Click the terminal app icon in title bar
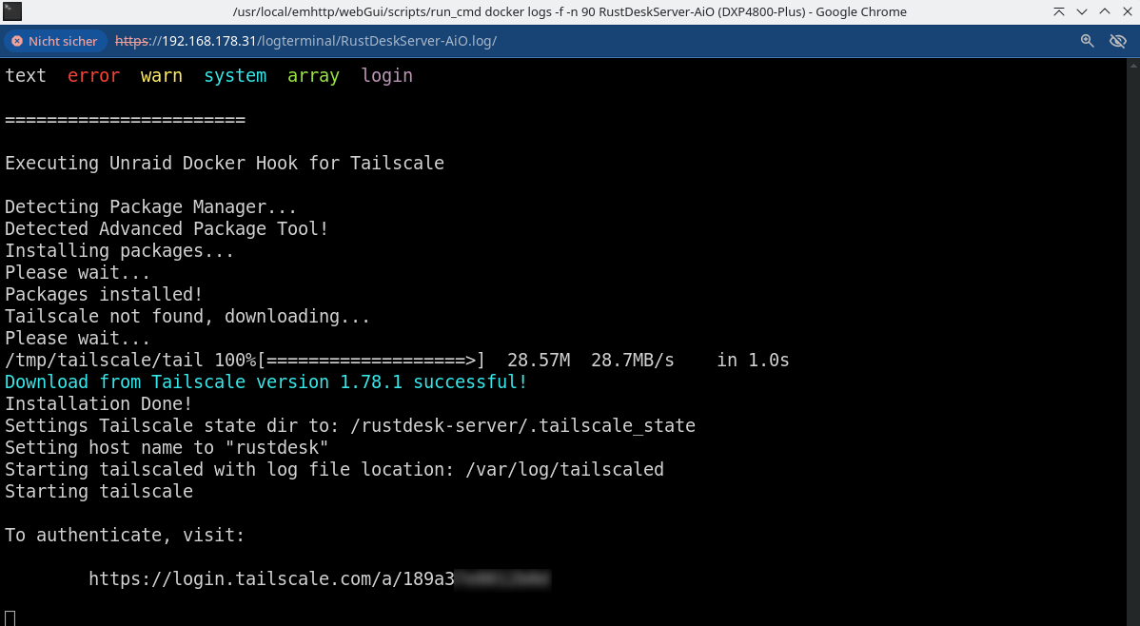1140x626 pixels. coord(12,10)
